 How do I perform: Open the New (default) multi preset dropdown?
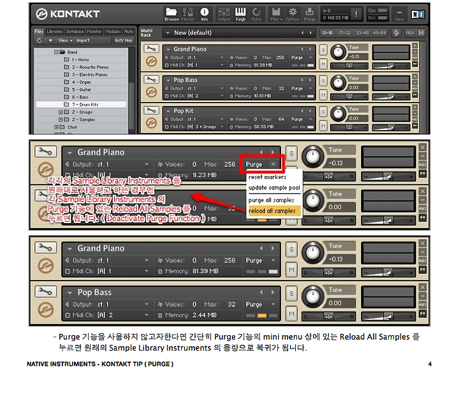[168, 33]
